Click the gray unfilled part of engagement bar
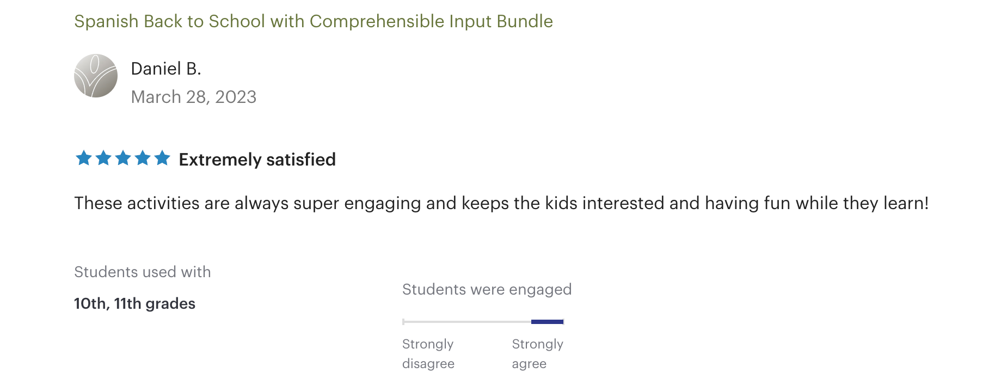The width and height of the screenshot is (1007, 379). tap(467, 322)
